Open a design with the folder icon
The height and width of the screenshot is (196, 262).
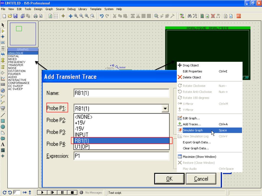click(10, 16)
